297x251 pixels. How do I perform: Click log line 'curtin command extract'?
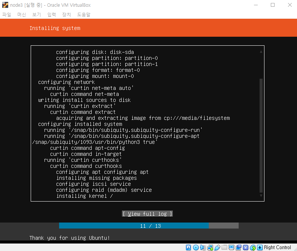[x=83, y=112]
